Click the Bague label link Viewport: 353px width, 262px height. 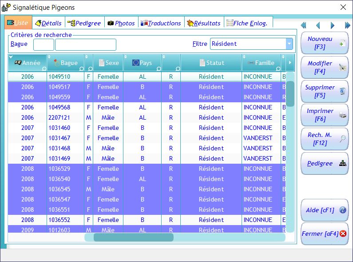coord(19,44)
